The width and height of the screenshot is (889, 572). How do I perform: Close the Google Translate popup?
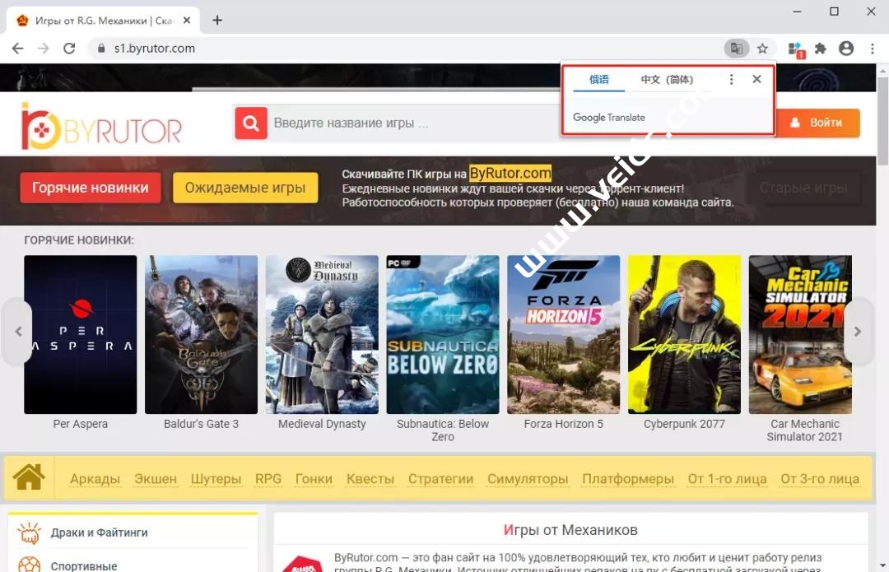coord(756,79)
